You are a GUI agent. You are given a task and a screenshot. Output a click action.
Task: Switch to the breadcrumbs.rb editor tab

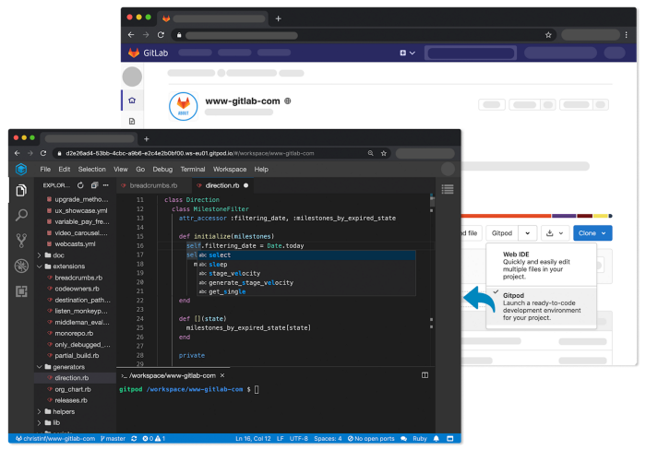pos(153,185)
